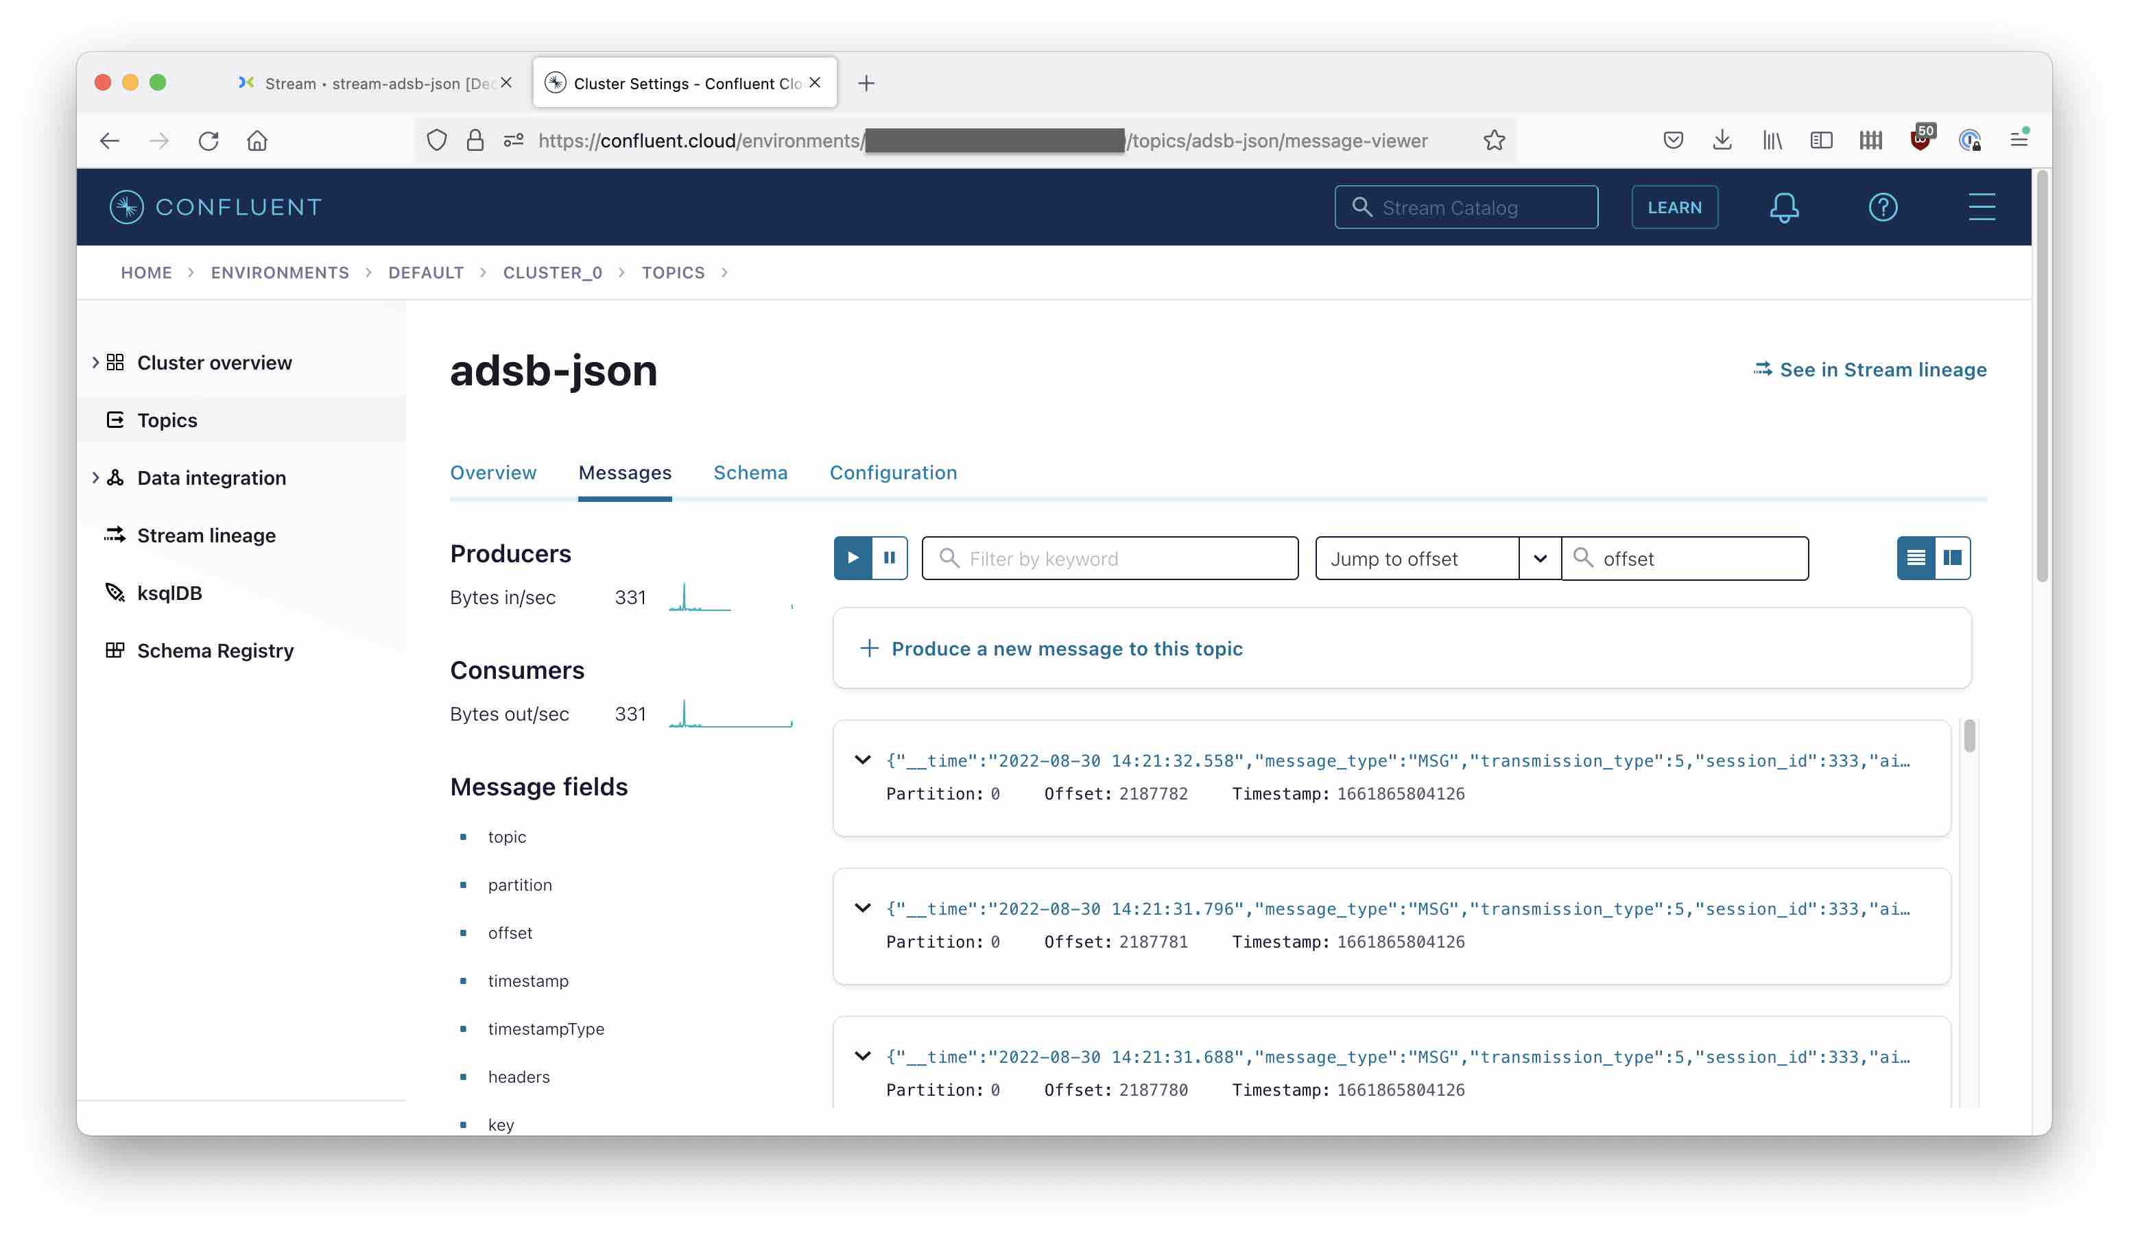
Task: Open the help menu
Action: (1882, 207)
